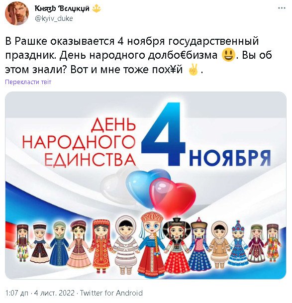Click the author's profile avatar
This screenshot has width=292, height=303.
pyautogui.click(x=17, y=14)
